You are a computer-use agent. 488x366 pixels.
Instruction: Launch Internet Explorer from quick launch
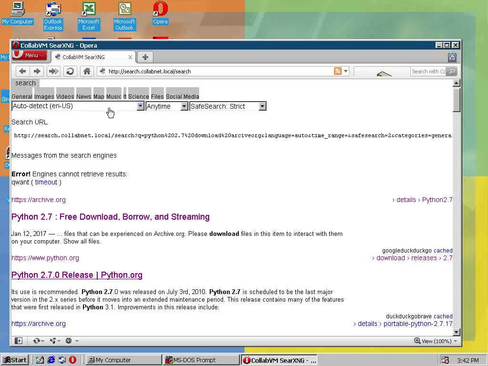point(51,360)
